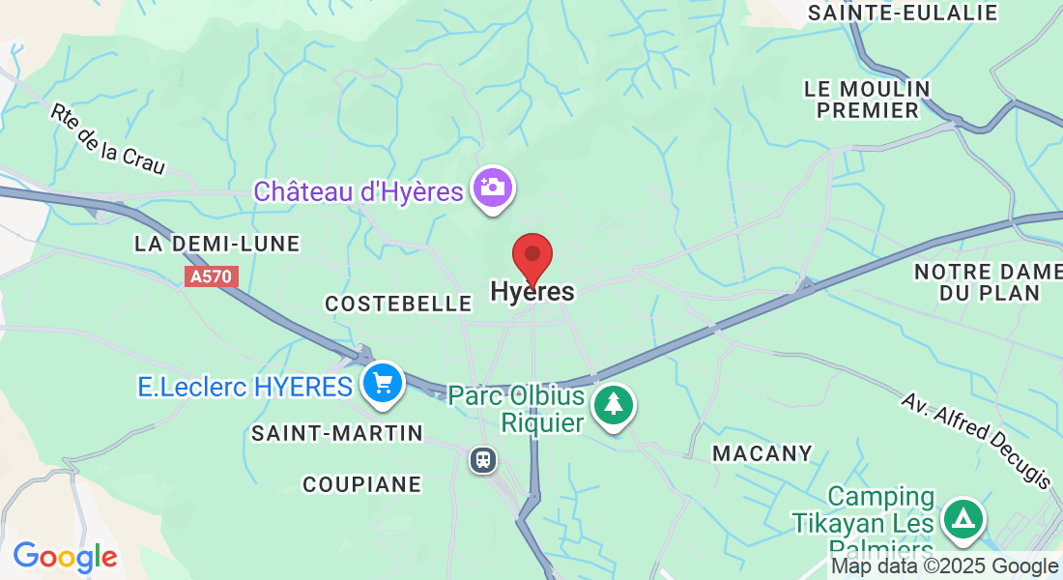The width and height of the screenshot is (1063, 580).
Task: Select the LE MOULIN PREMIER label
Action: point(867,100)
